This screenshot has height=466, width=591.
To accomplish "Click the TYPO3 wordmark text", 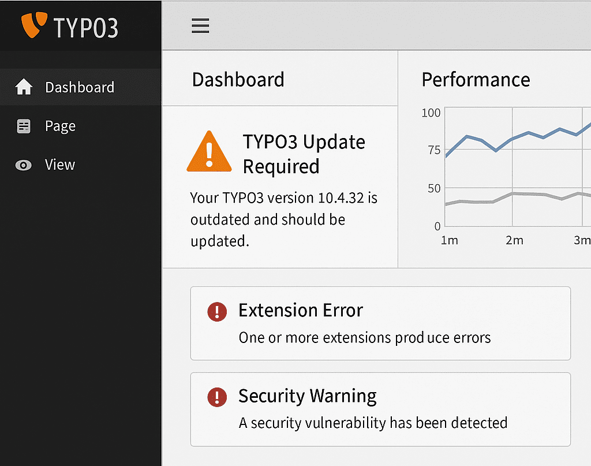I will (86, 28).
